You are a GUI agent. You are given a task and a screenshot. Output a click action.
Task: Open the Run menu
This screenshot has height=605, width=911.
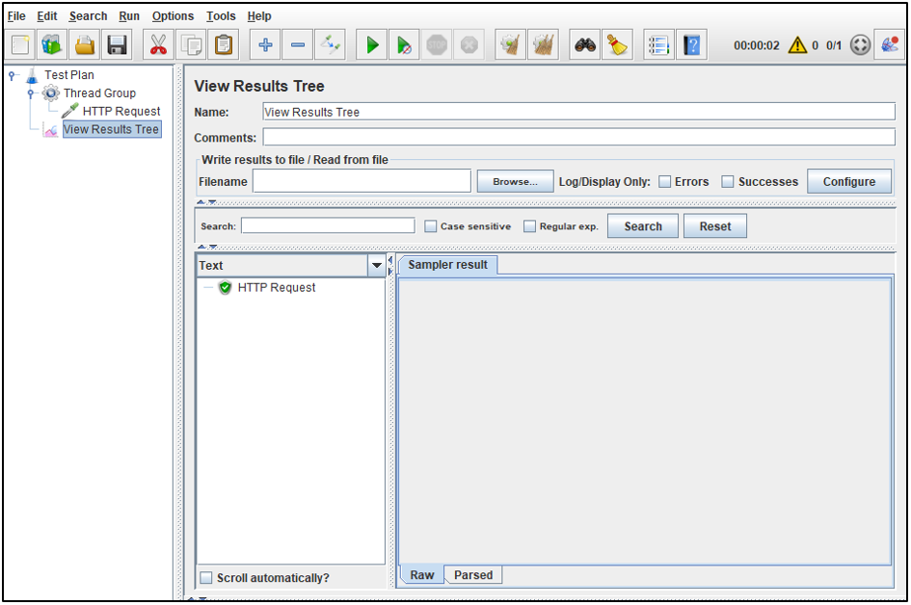(128, 16)
